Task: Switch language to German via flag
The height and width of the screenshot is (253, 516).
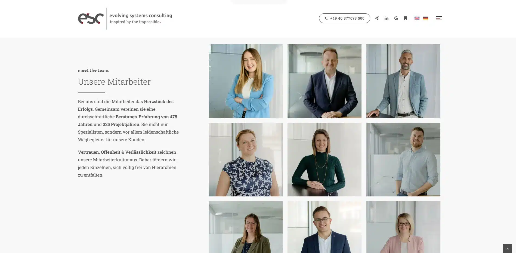Action: pos(426,18)
